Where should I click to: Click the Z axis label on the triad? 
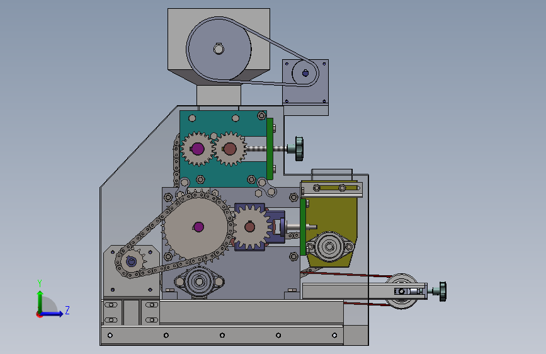coord(67,310)
